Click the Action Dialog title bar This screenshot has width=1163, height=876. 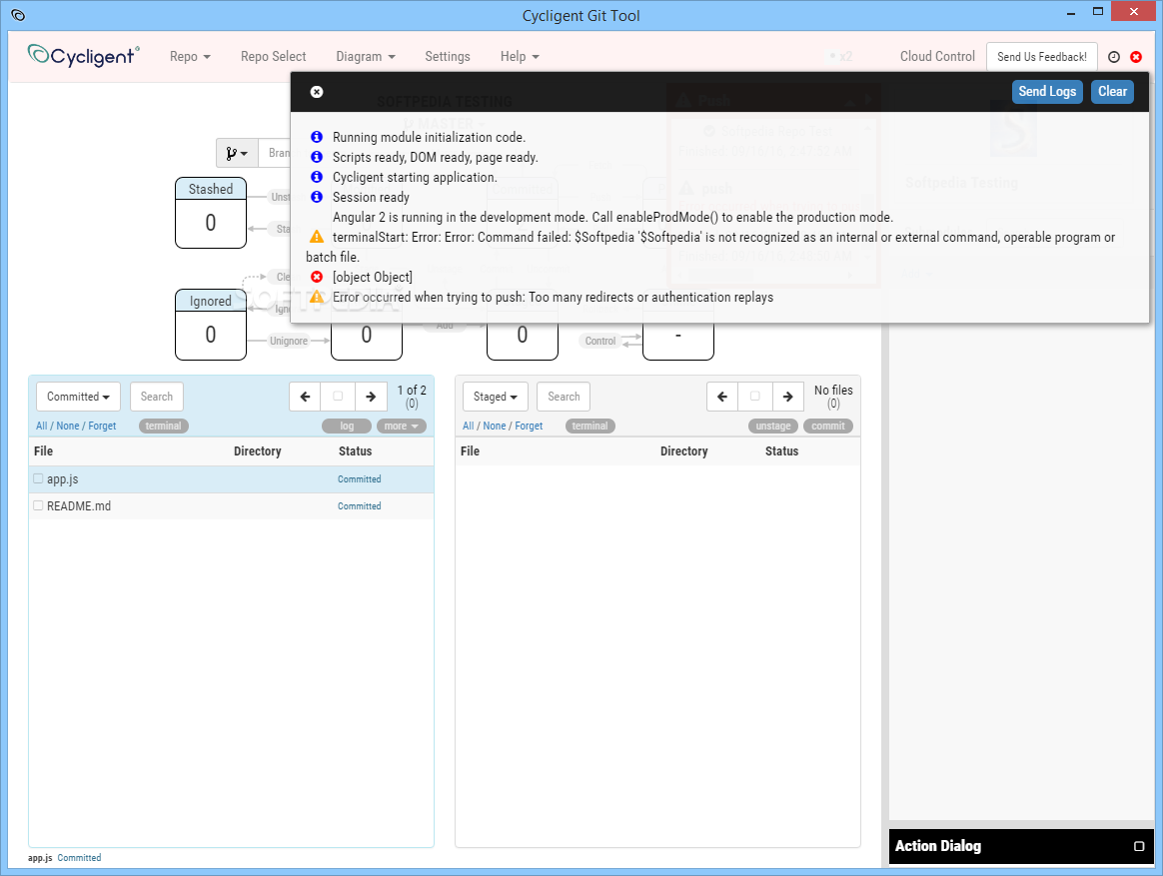click(x=1021, y=846)
